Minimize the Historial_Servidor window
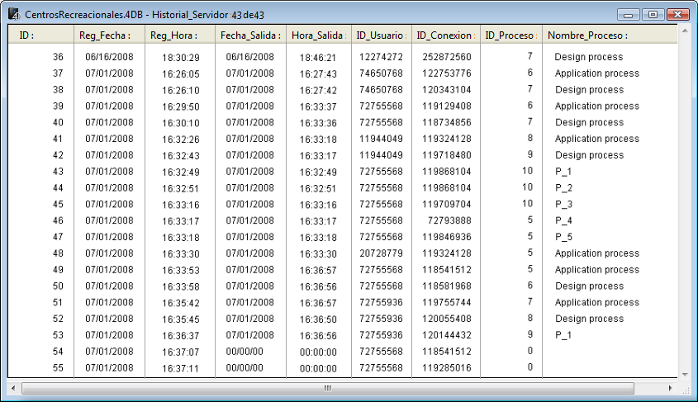 pyautogui.click(x=630, y=14)
